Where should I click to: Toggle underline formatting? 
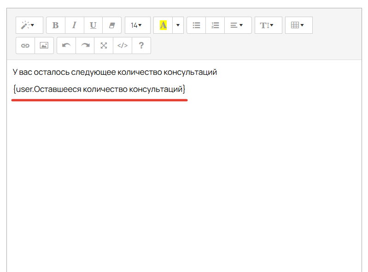coord(93,25)
